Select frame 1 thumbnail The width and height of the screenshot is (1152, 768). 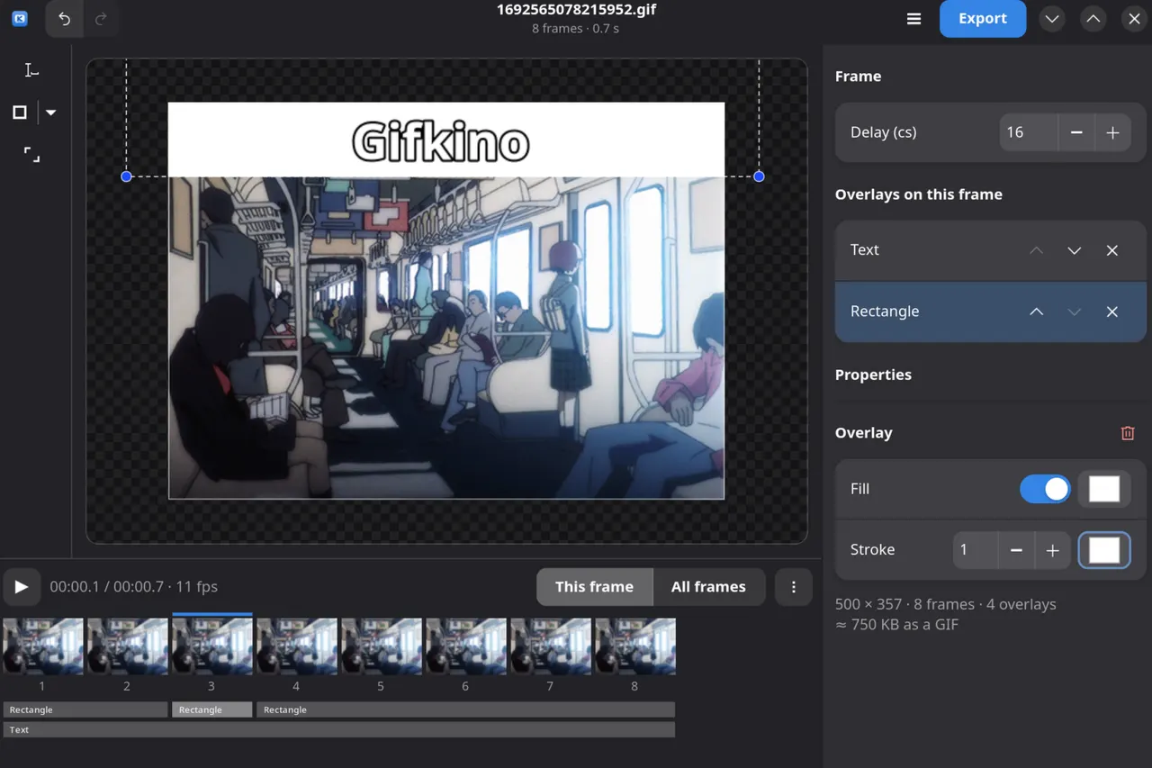(42, 646)
